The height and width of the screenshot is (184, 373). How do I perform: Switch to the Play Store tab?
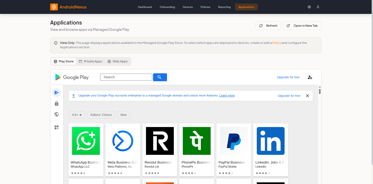(64, 61)
